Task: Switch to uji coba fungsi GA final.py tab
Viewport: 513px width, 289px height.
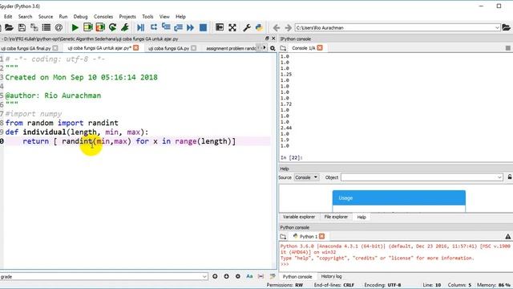Action: click(x=26, y=48)
